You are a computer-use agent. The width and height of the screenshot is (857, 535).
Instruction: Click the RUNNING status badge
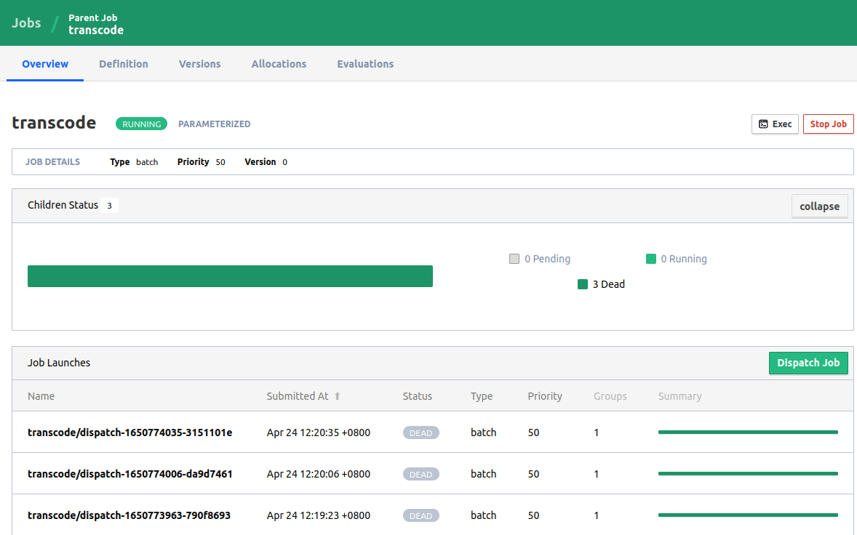[x=142, y=124]
